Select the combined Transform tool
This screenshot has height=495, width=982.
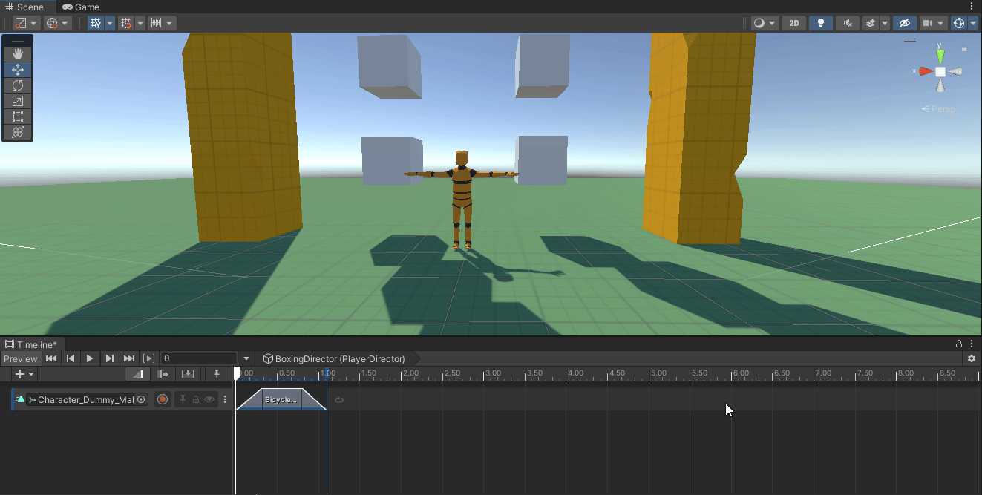(17, 133)
